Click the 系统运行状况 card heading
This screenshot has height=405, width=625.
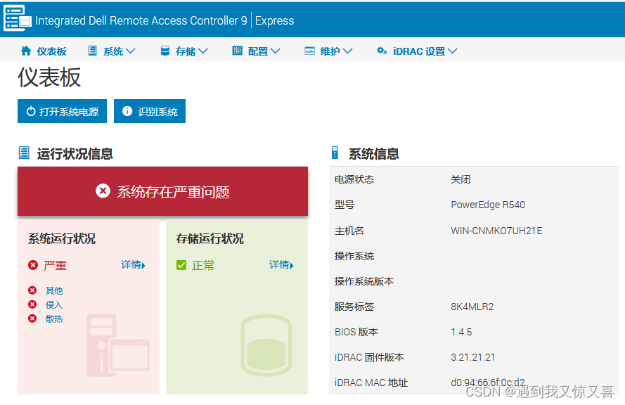pos(62,239)
